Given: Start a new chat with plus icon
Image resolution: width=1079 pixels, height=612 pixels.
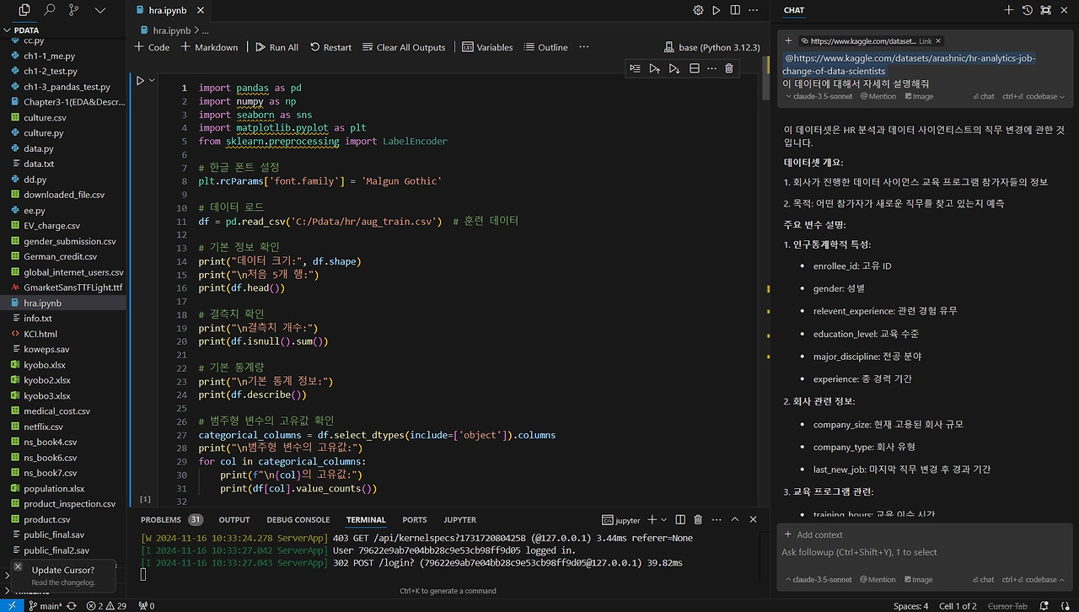Looking at the screenshot, I should click(x=1009, y=10).
